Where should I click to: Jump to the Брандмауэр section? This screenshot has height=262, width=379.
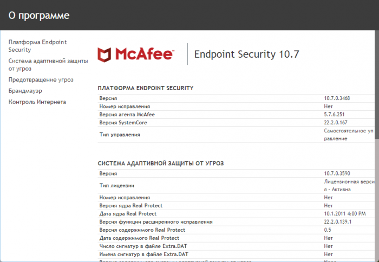(x=25, y=91)
